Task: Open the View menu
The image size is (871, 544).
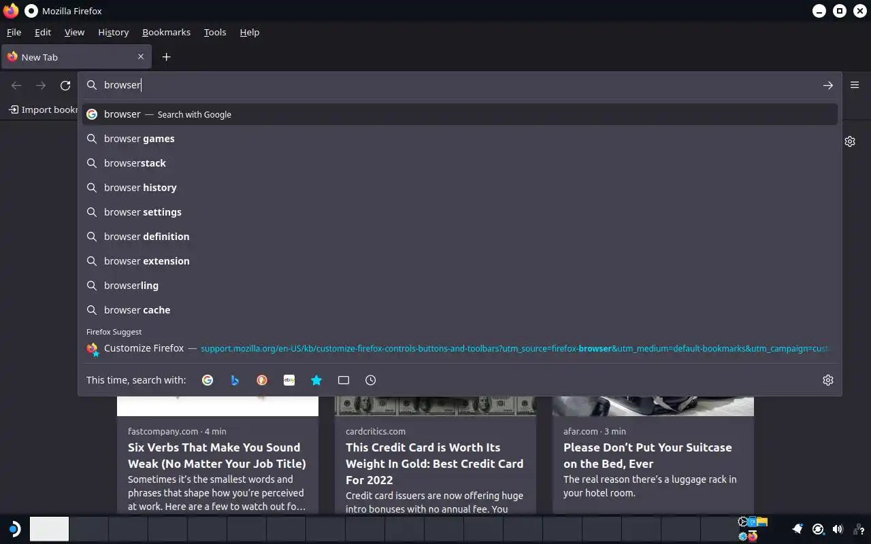Action: [74, 32]
